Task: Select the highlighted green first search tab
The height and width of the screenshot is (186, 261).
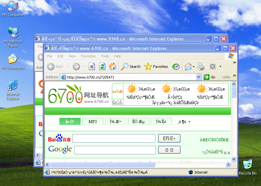Action: pyautogui.click(x=70, y=121)
